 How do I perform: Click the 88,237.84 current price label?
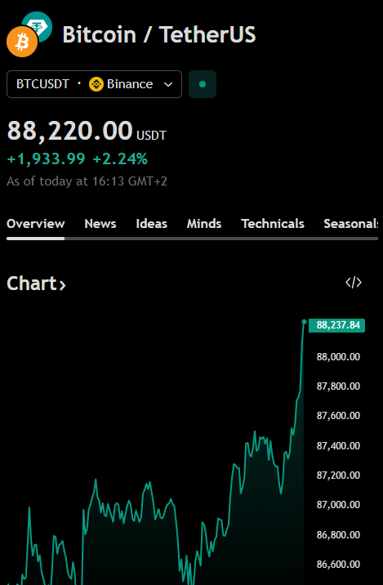pyautogui.click(x=336, y=325)
